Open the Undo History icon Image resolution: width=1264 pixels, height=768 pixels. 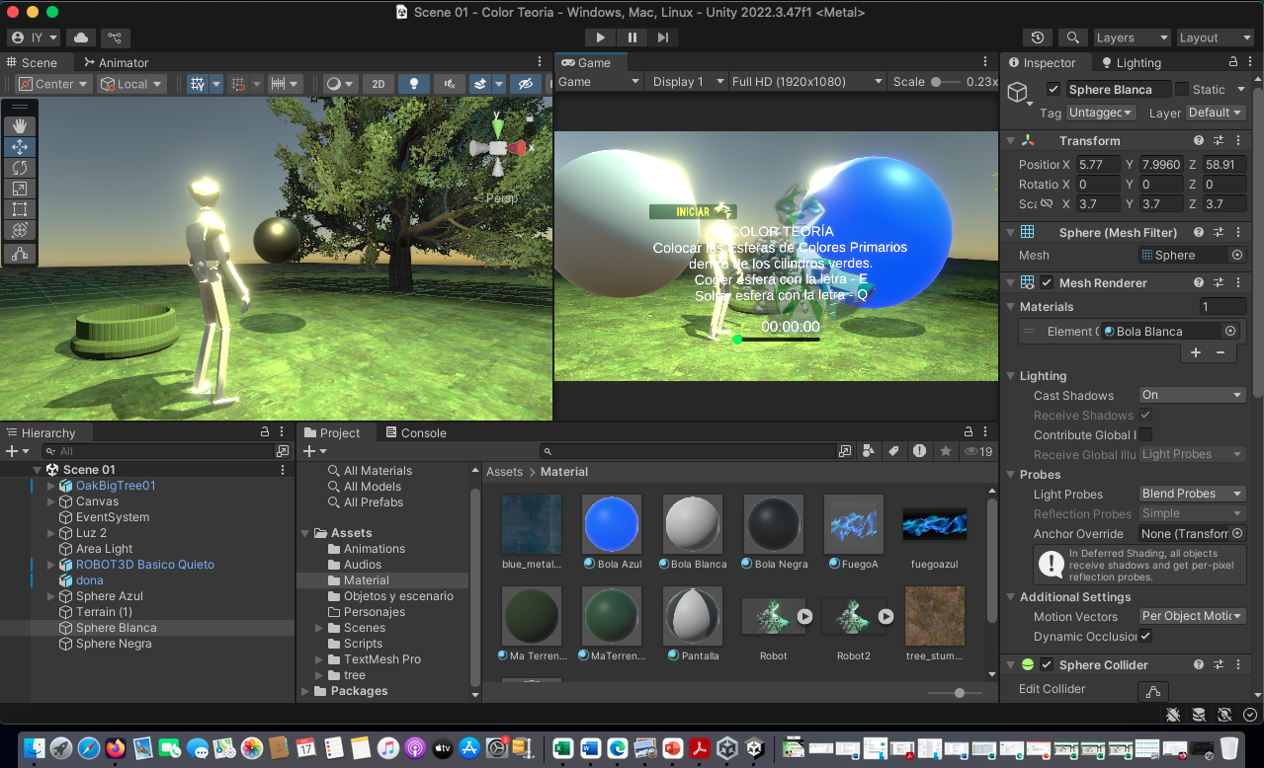coord(1037,38)
